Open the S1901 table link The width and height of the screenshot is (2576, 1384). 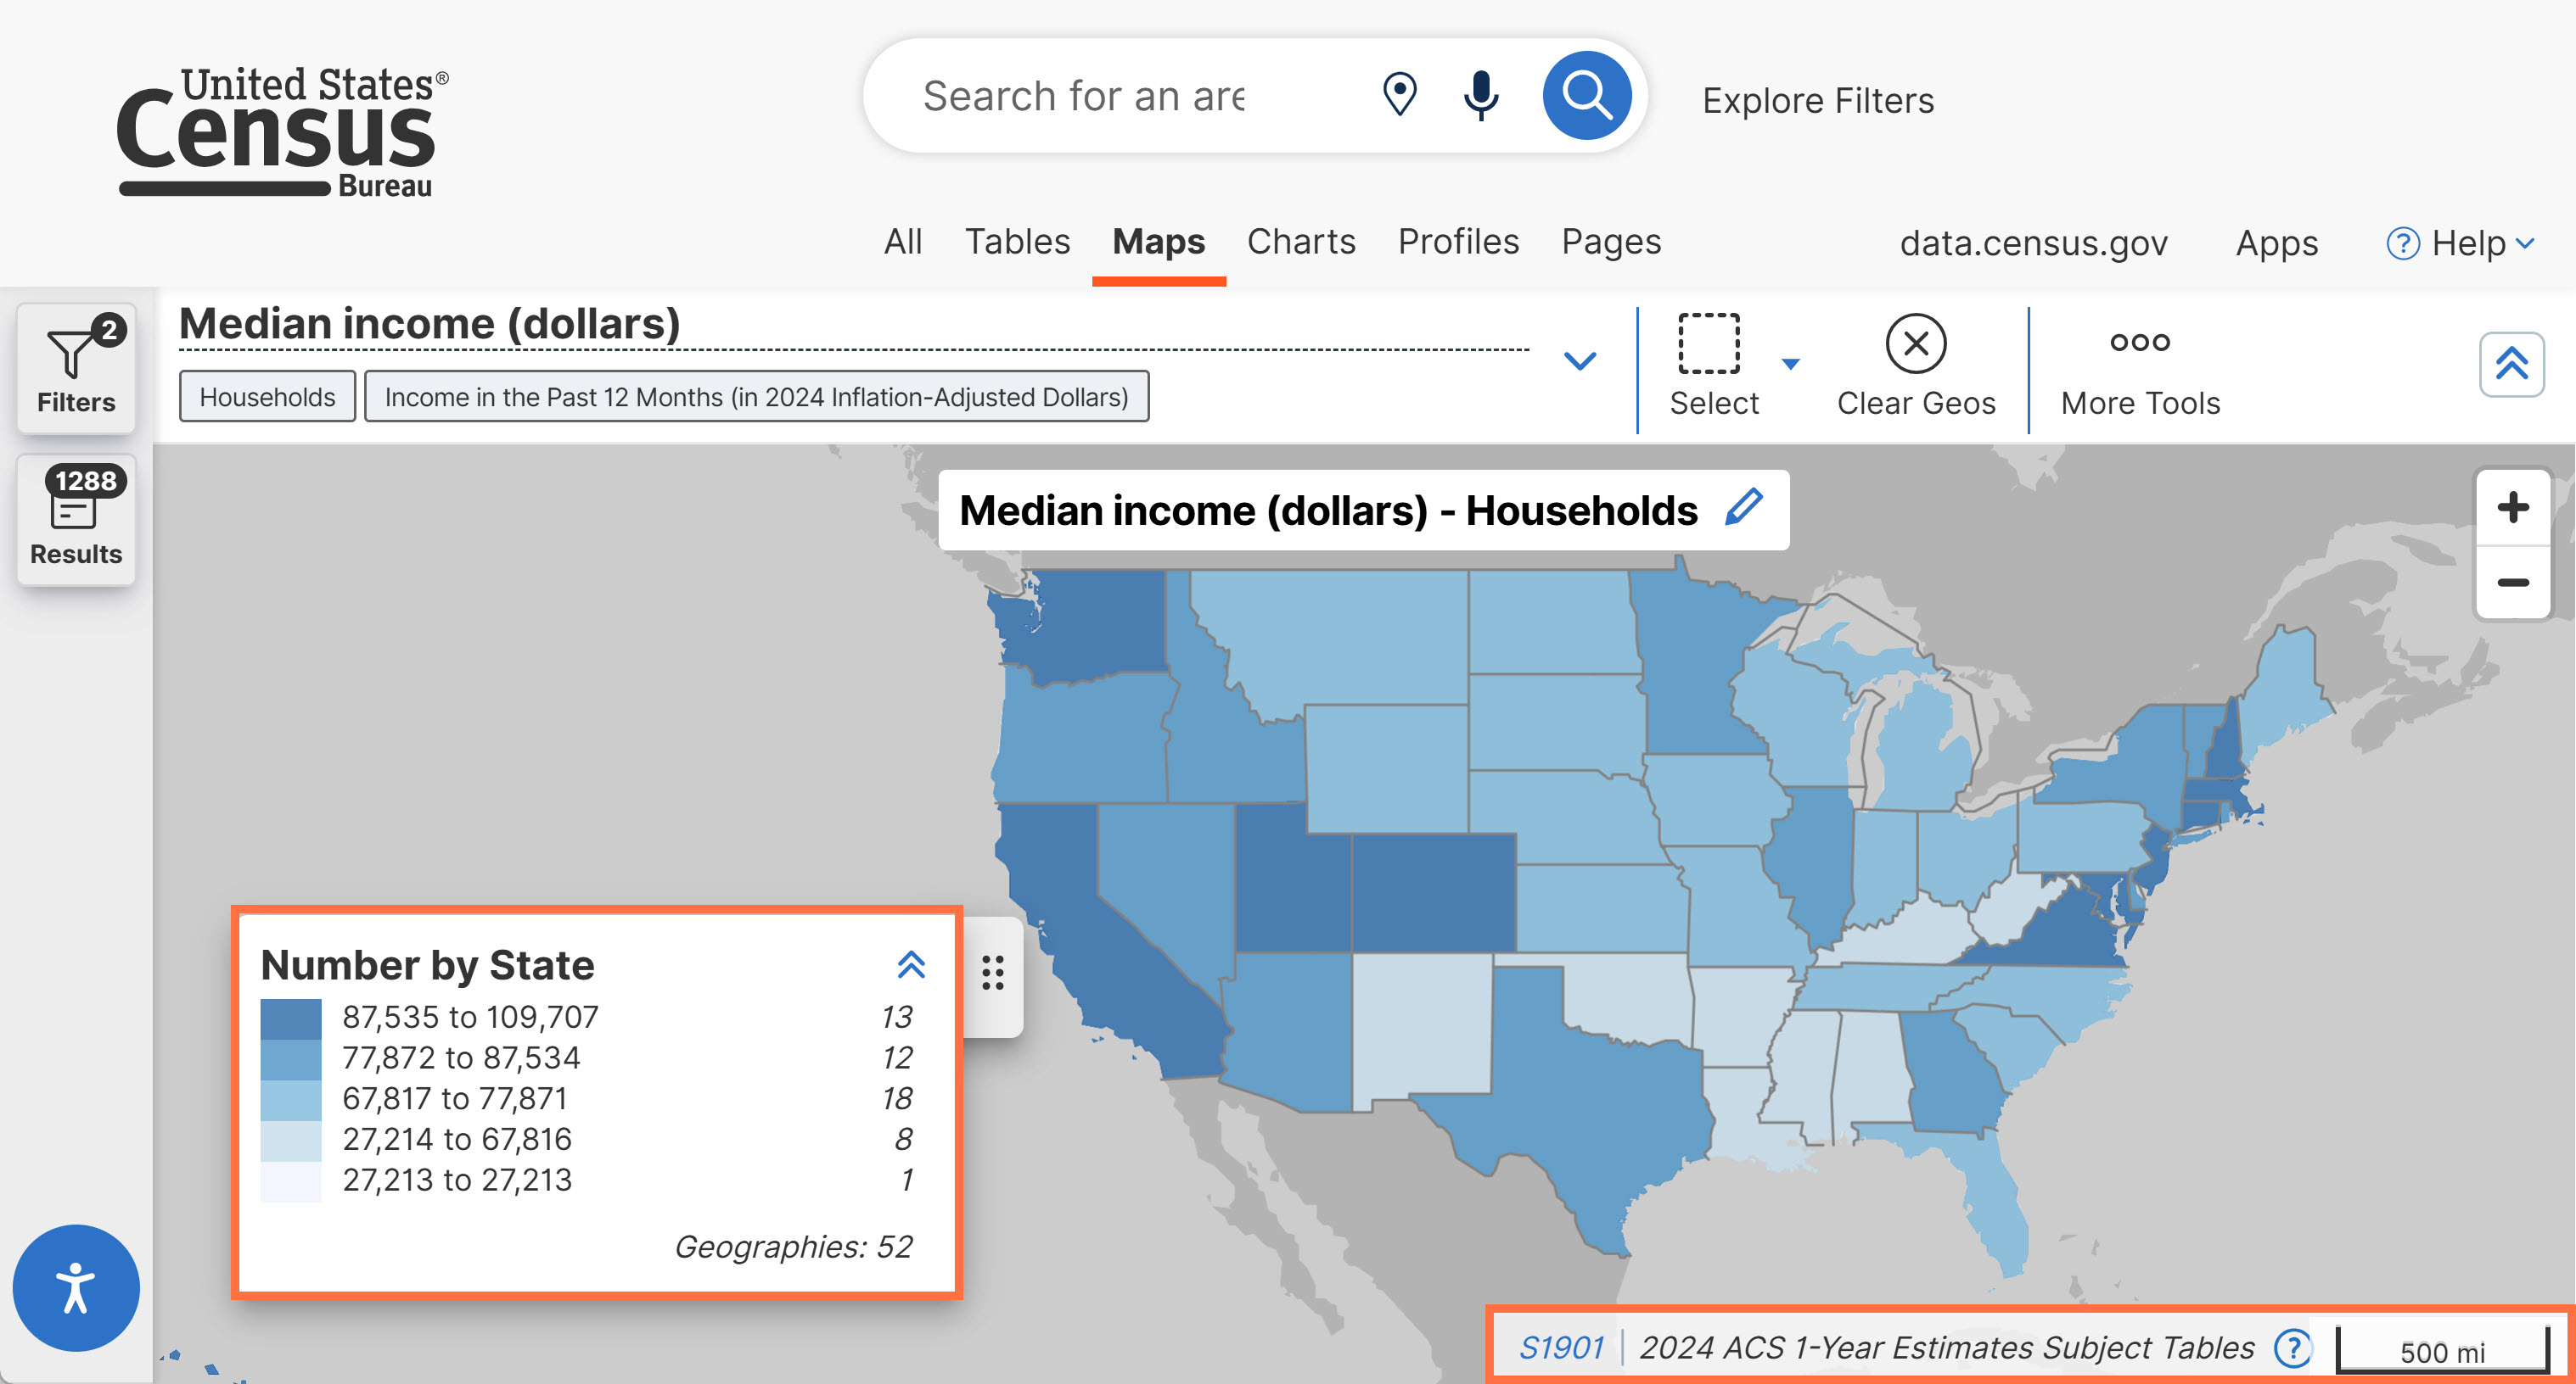(1561, 1347)
